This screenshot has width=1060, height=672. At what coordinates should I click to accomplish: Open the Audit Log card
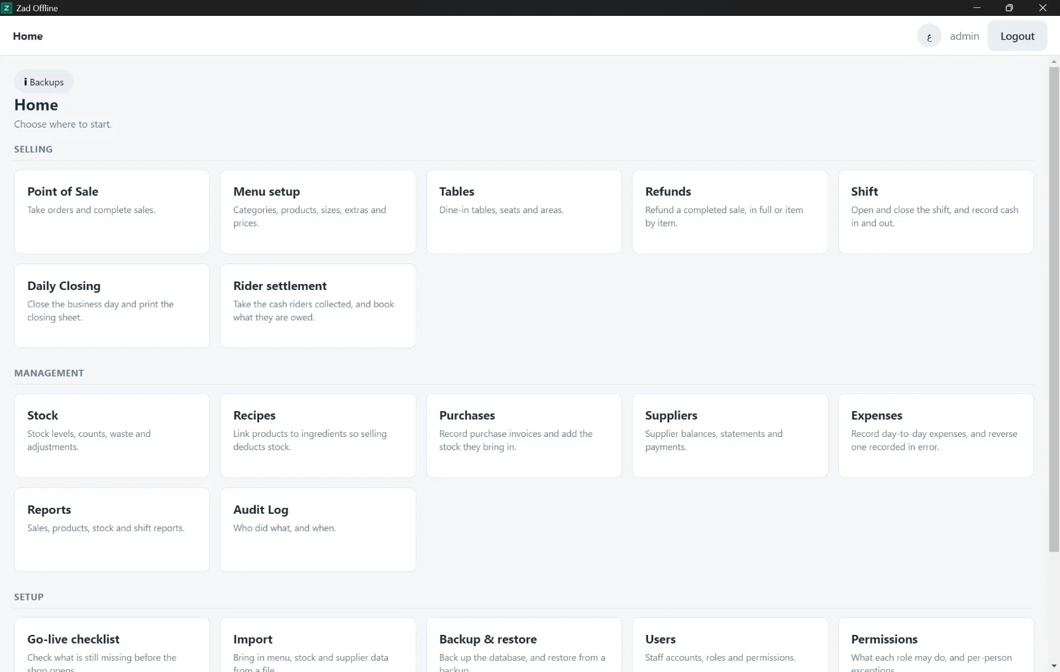point(318,530)
